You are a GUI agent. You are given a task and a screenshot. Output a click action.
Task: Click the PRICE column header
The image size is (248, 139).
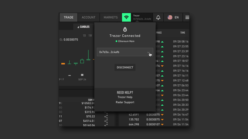(x=159, y=33)
